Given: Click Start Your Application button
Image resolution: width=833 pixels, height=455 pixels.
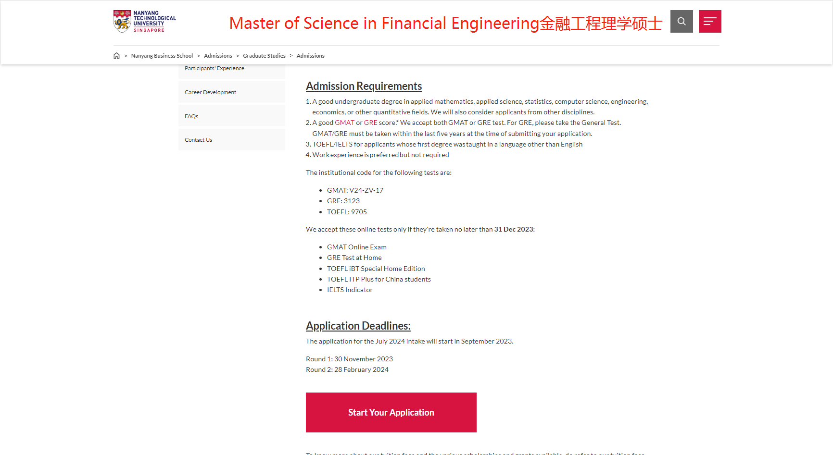Looking at the screenshot, I should (x=391, y=412).
